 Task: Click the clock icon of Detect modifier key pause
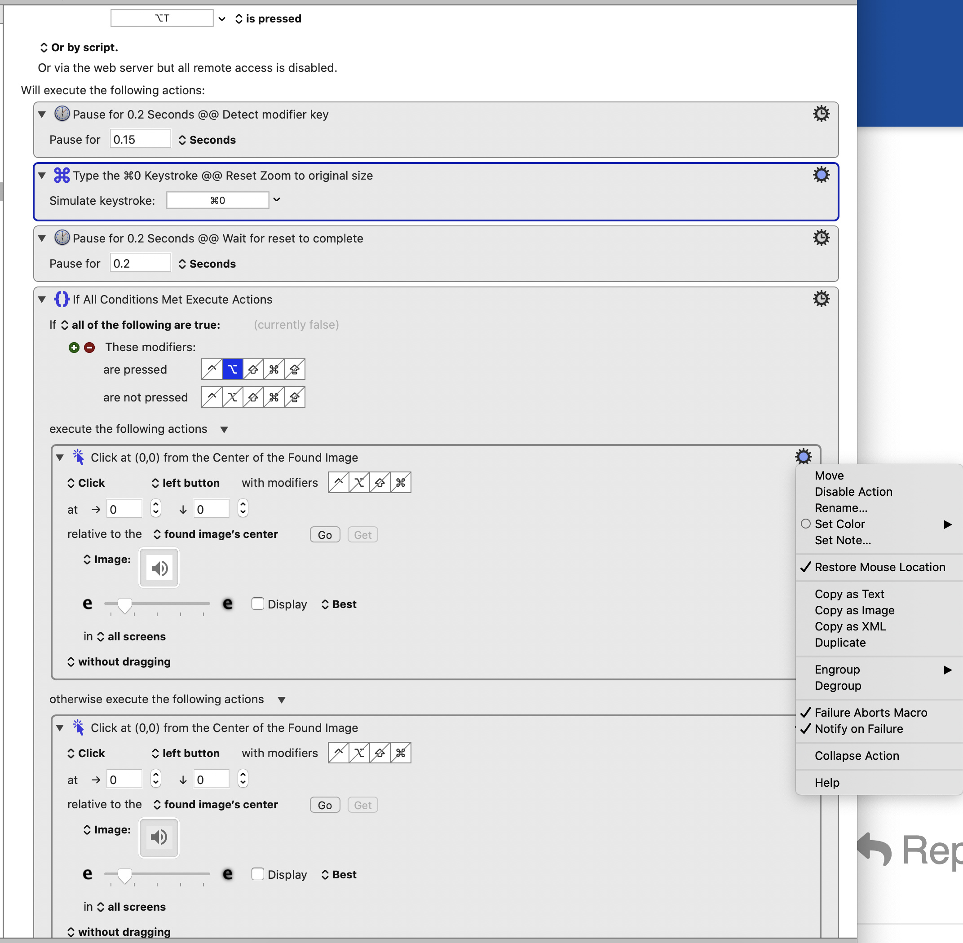[62, 114]
